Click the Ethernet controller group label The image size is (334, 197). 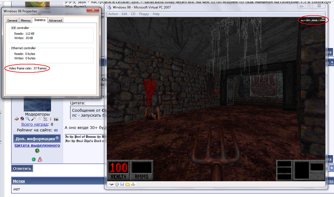(23, 48)
